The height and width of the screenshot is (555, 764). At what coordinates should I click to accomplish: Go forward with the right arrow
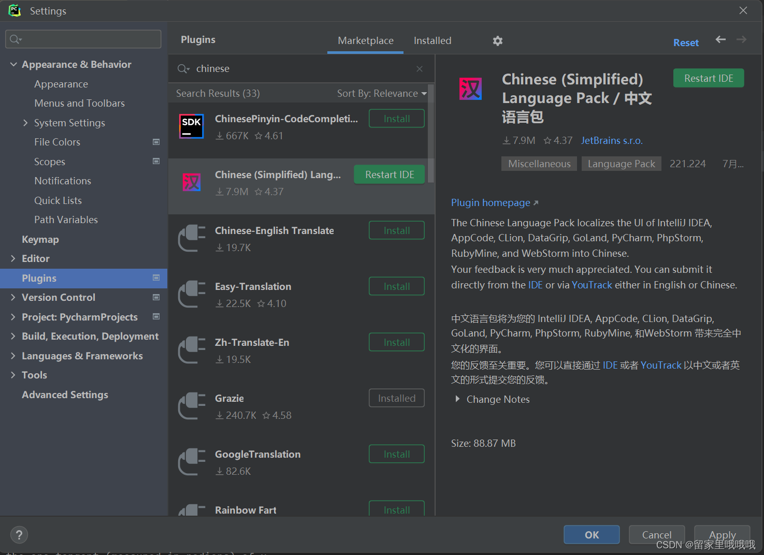tap(741, 39)
